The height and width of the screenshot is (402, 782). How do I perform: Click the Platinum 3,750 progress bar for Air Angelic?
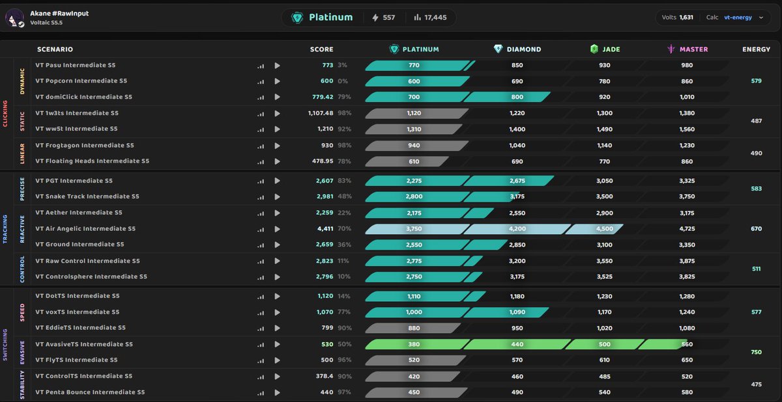tap(416, 228)
